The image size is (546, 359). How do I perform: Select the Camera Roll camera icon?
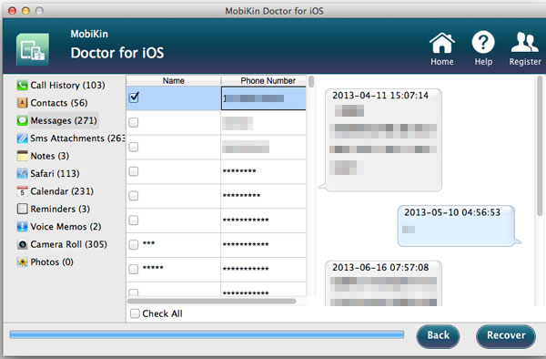22,244
